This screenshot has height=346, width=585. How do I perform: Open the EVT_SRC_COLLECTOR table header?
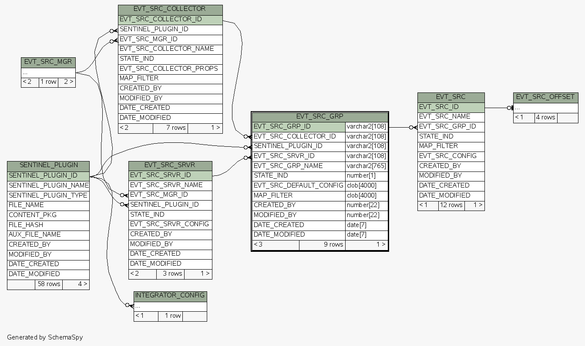(x=170, y=10)
